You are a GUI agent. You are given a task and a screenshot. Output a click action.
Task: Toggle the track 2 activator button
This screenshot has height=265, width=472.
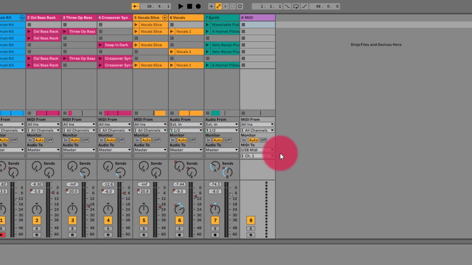[x=37, y=220]
